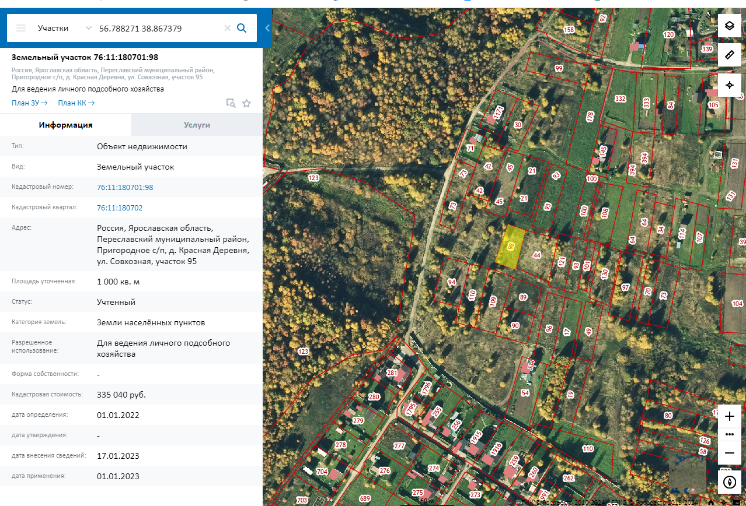Open the hamburger menu
The width and height of the screenshot is (746, 506).
click(21, 28)
